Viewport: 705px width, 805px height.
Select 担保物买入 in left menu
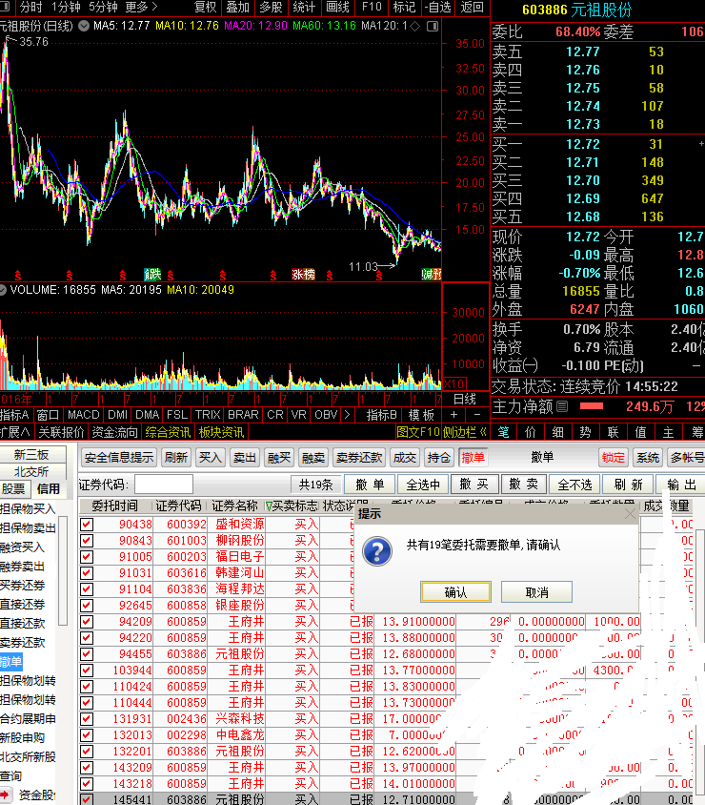(28, 508)
